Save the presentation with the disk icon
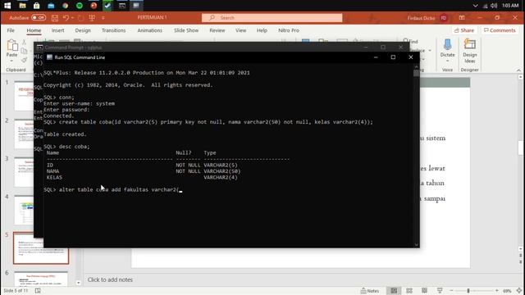 coord(55,18)
